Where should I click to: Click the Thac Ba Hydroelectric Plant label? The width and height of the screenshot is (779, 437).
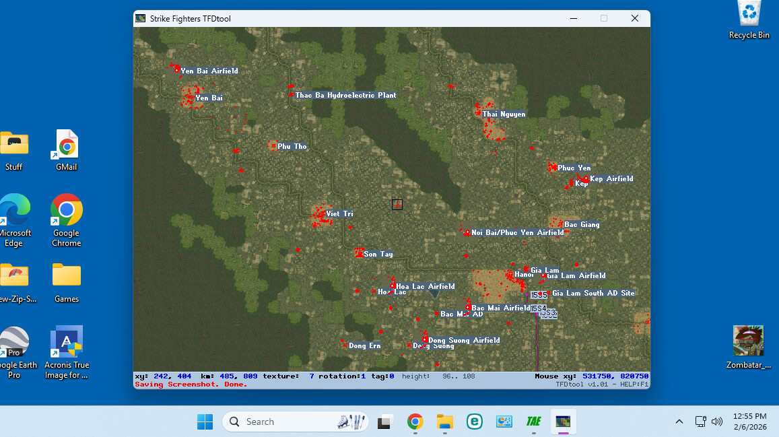[345, 96]
